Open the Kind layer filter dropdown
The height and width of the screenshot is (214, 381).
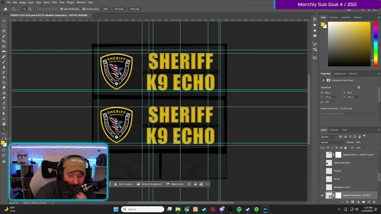[329, 137]
